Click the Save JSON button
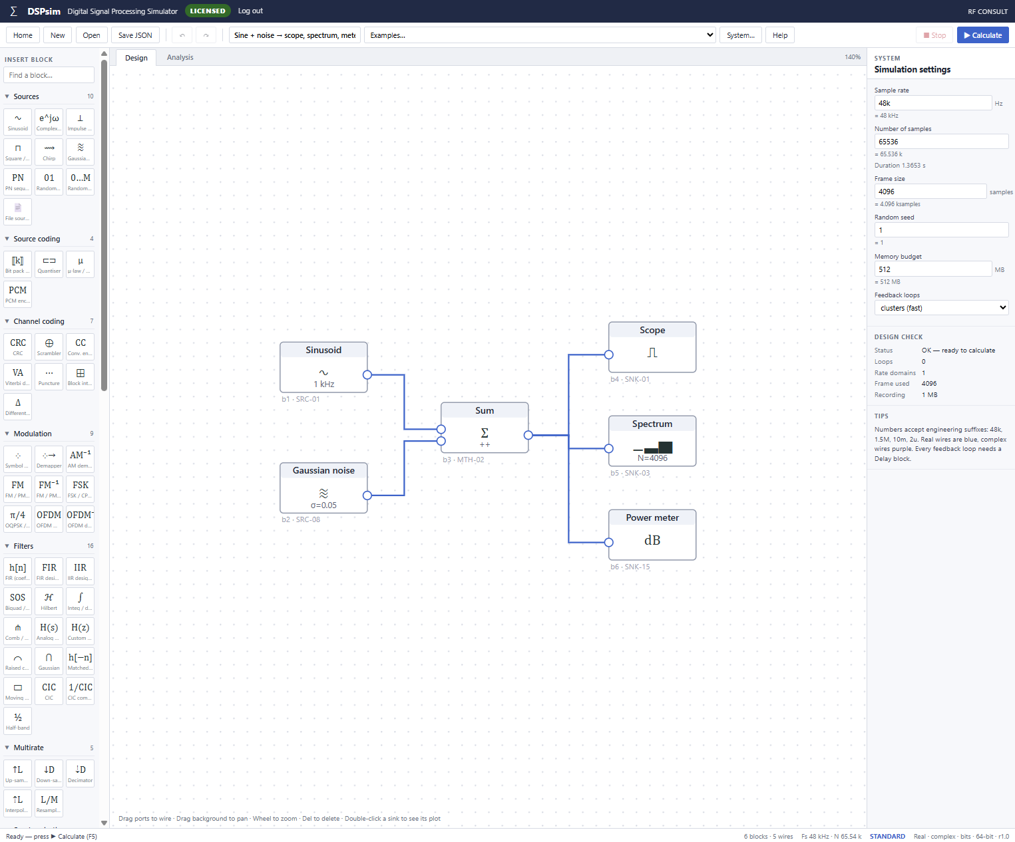This screenshot has height=842, width=1015. click(135, 35)
